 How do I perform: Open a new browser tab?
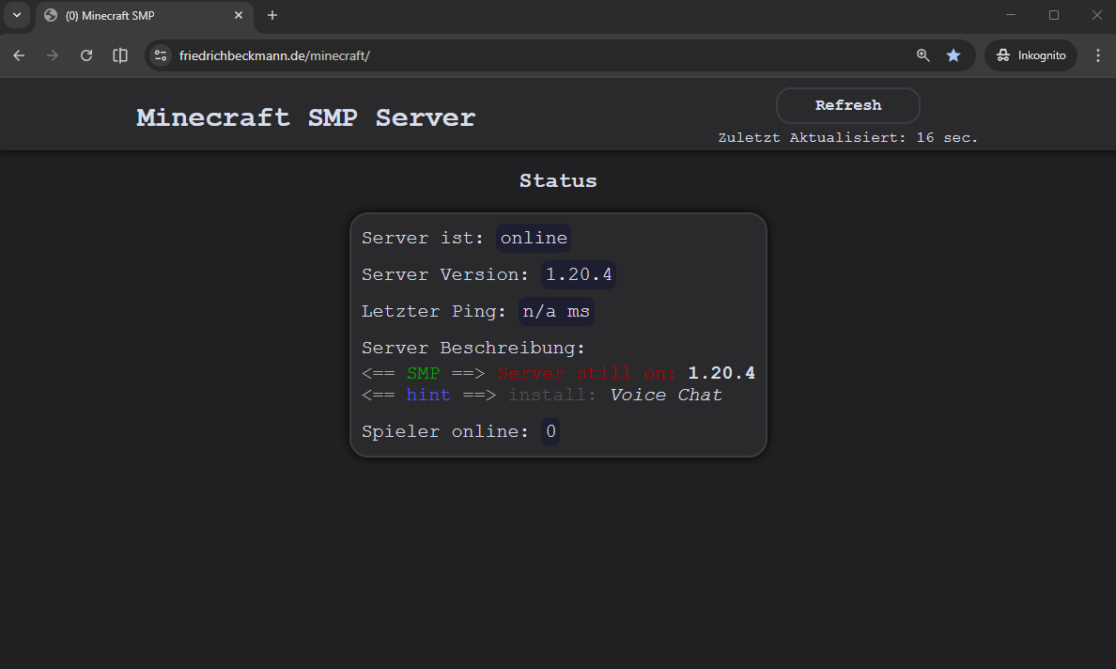click(271, 15)
